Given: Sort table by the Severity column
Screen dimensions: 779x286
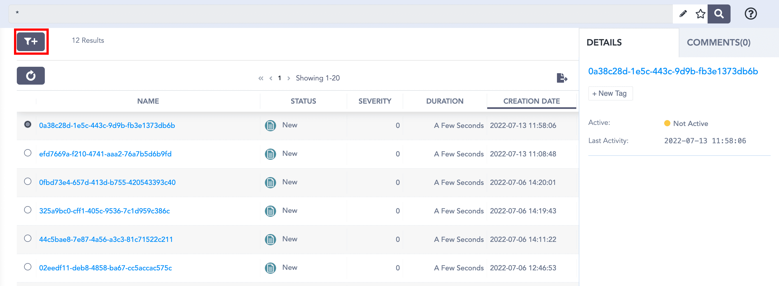Looking at the screenshot, I should pos(375,101).
